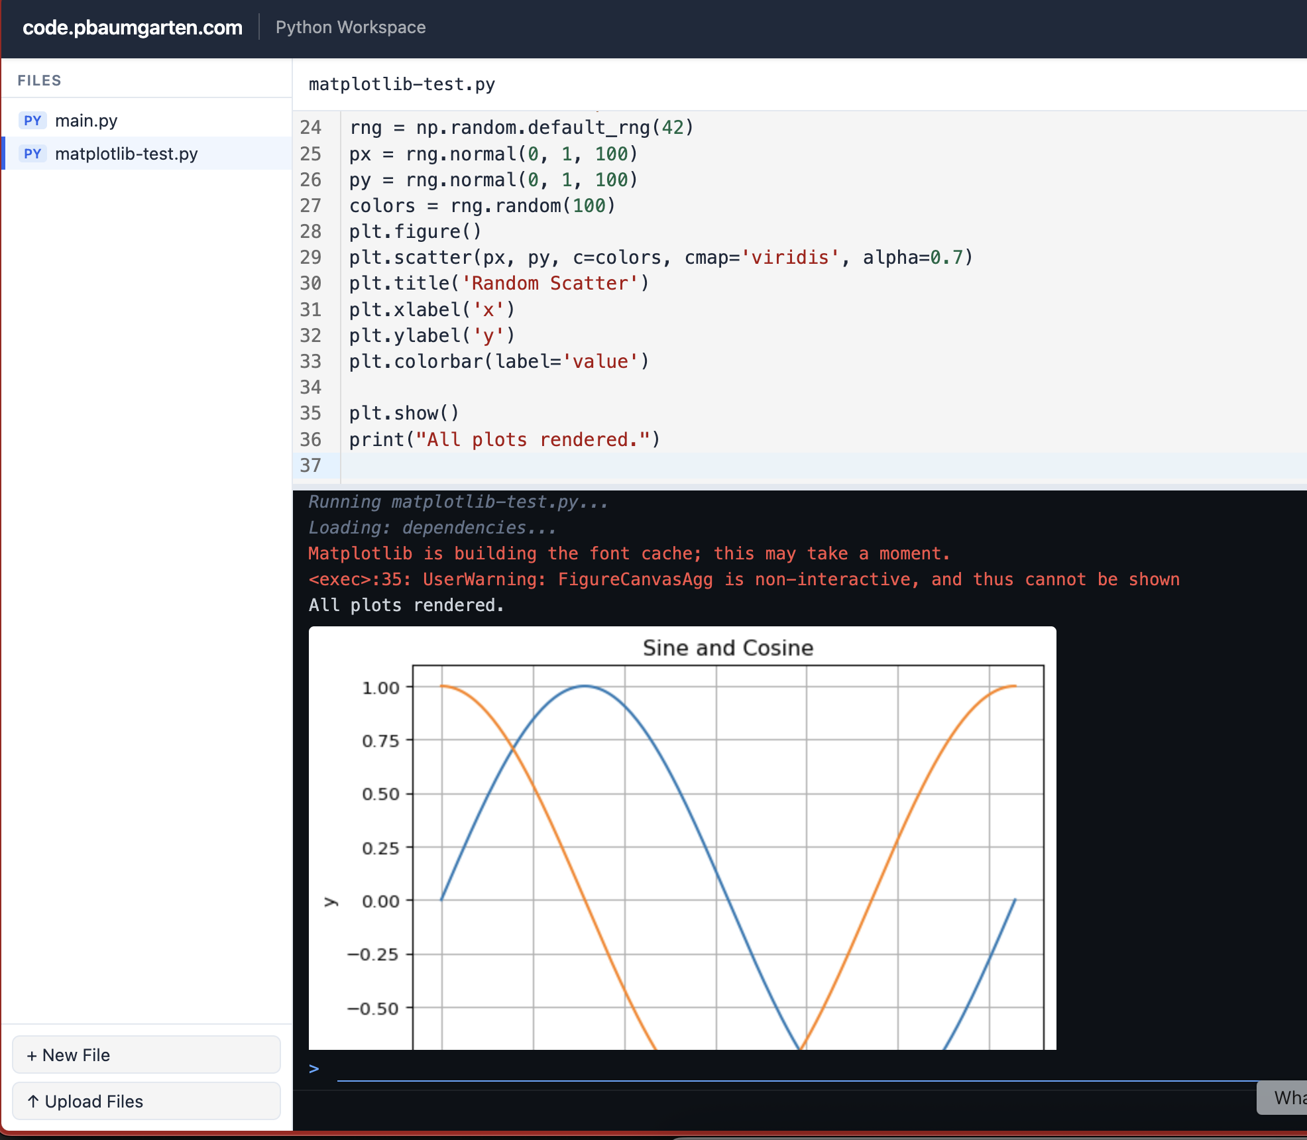Click the 'All plots rendered.' console output
1307x1140 pixels.
coord(406,605)
